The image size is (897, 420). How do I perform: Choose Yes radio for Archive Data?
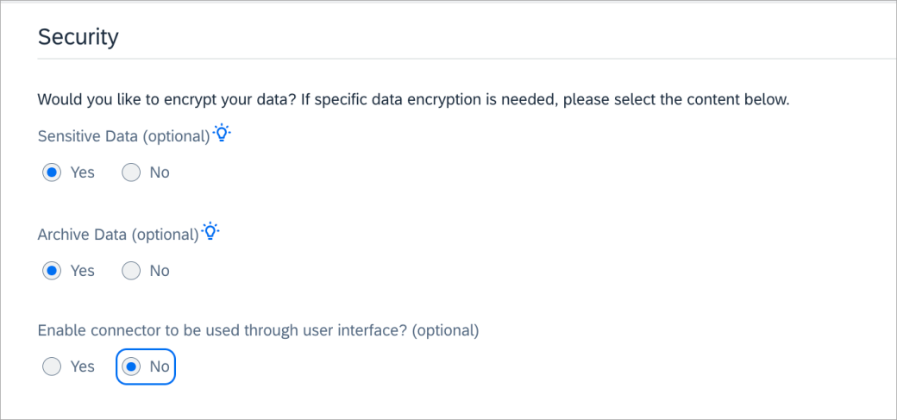(x=52, y=270)
